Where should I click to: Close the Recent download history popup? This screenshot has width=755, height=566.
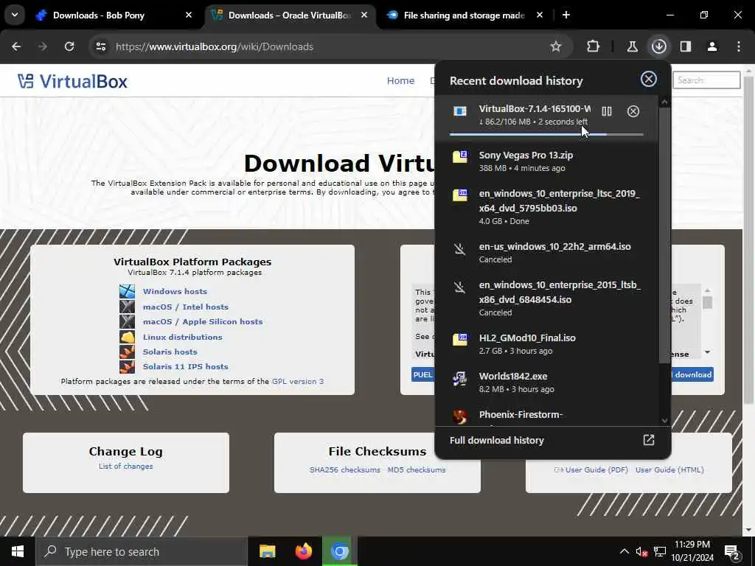point(649,79)
